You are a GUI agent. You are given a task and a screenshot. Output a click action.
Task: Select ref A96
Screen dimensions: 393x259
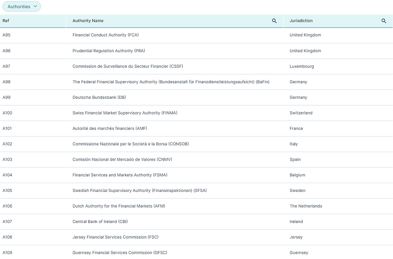[6, 51]
